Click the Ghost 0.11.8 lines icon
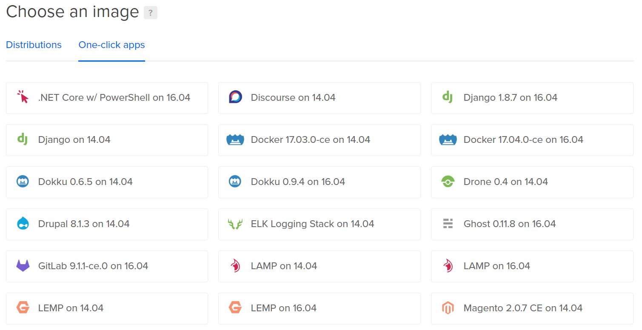This screenshot has height=330, width=642. point(448,224)
